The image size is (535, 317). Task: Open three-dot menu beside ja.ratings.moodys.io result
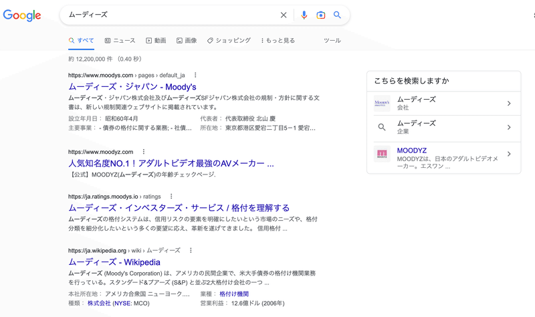pos(171,196)
